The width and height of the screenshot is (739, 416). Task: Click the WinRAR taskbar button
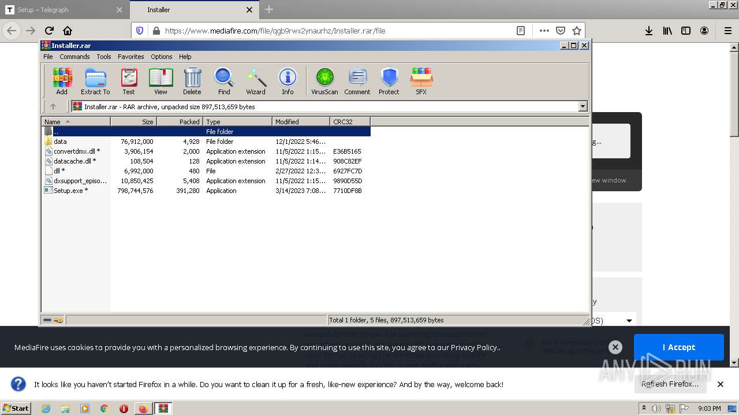coord(163,408)
